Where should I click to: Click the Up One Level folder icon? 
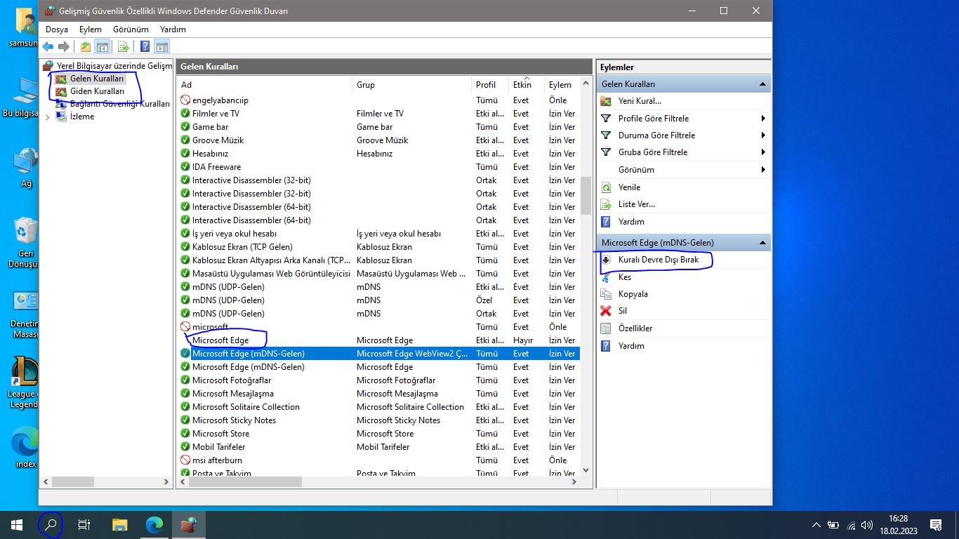[85, 47]
